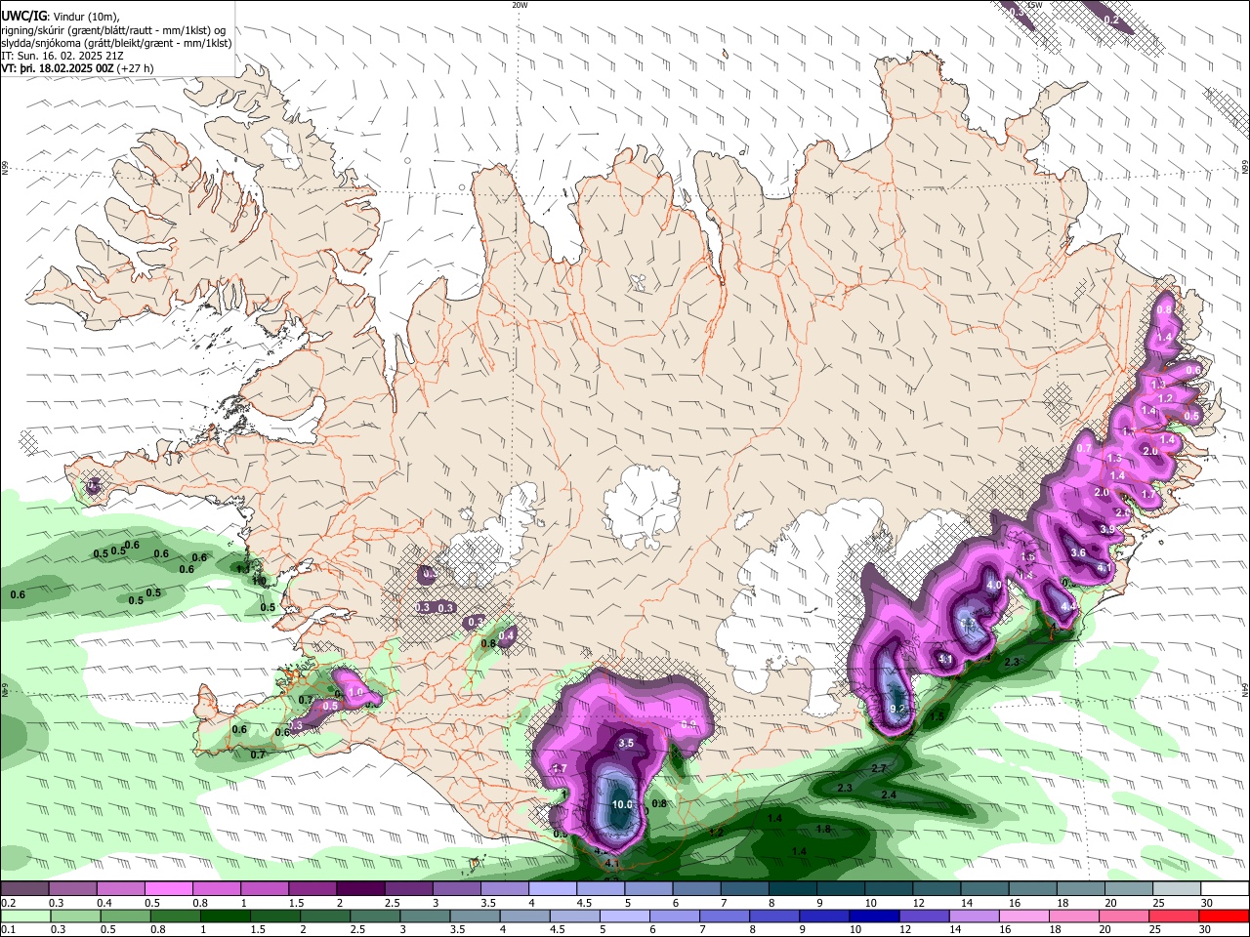This screenshot has height=937, width=1250.
Task: Click the '4.4' value on the southeast coast
Action: click(x=1067, y=607)
